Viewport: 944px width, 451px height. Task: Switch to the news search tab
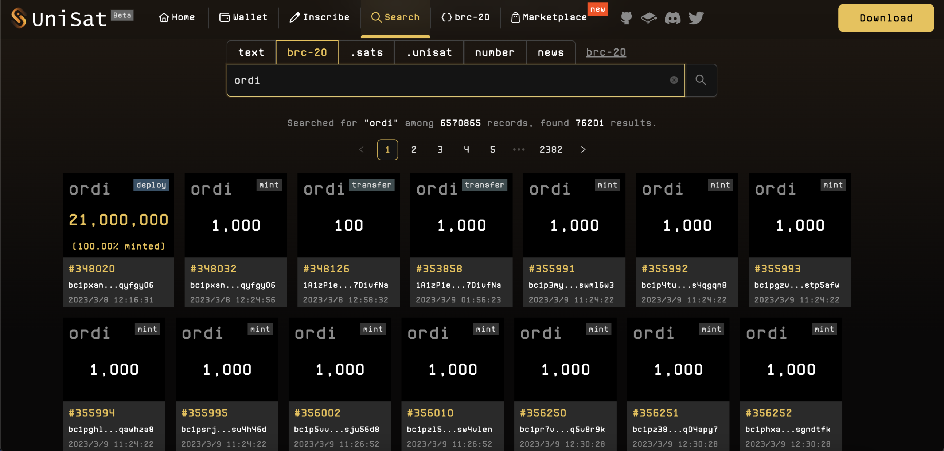(551, 52)
